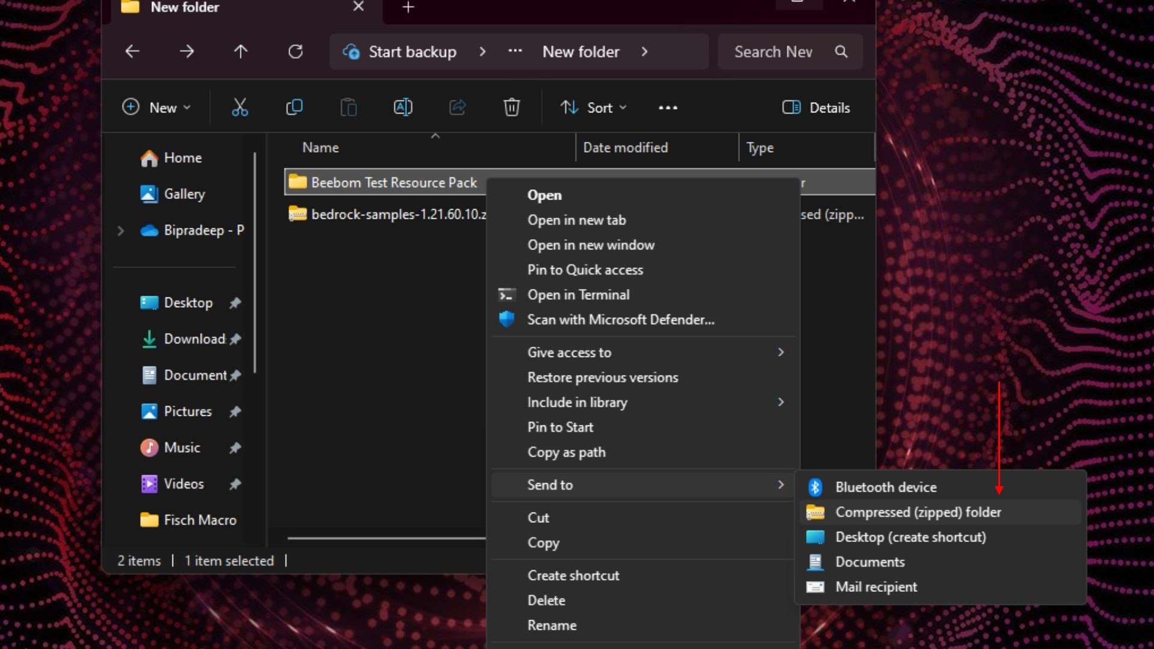
Task: Open Documents in quick access
Action: 184,375
